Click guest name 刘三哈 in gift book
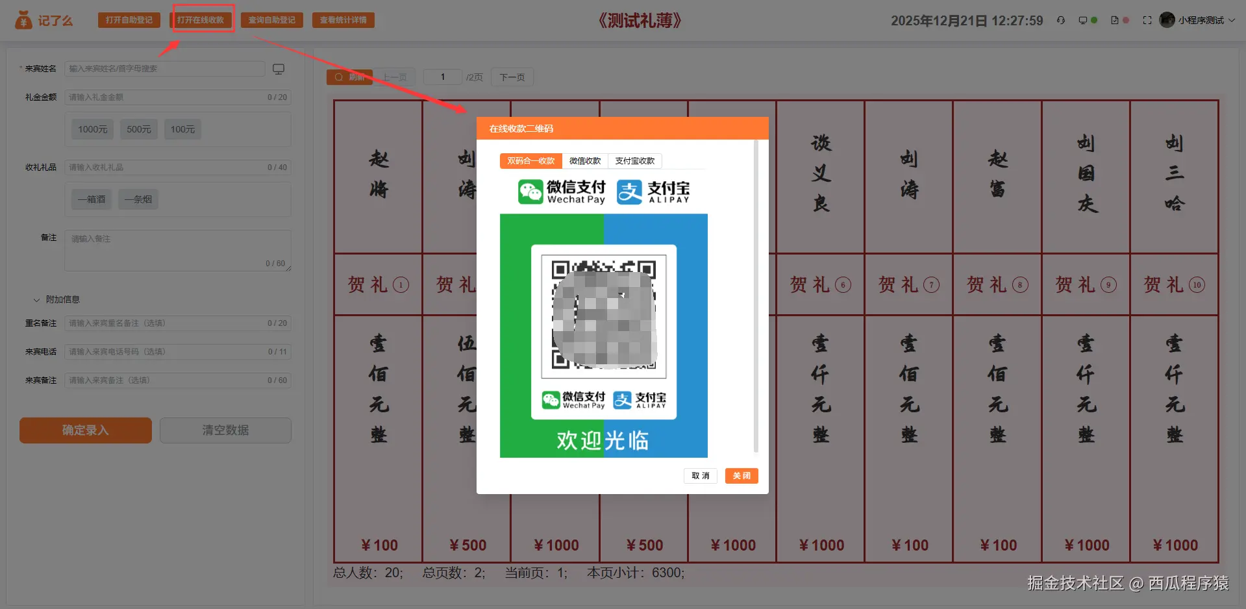This screenshot has height=609, width=1246. 1175,173
